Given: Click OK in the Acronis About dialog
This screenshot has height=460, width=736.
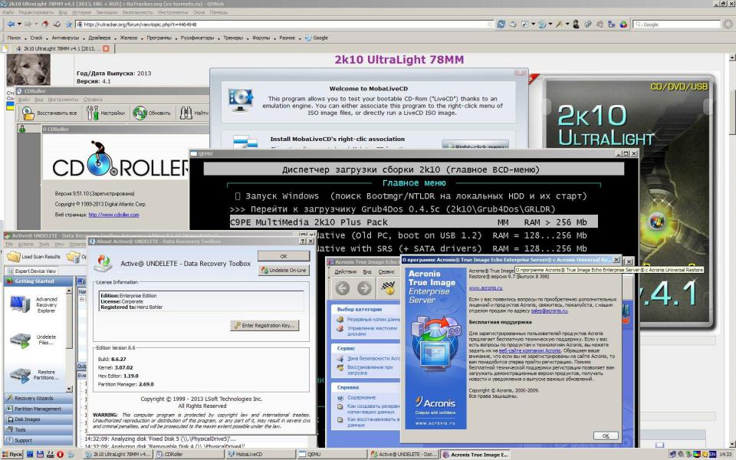Looking at the screenshot, I should tap(606, 435).
